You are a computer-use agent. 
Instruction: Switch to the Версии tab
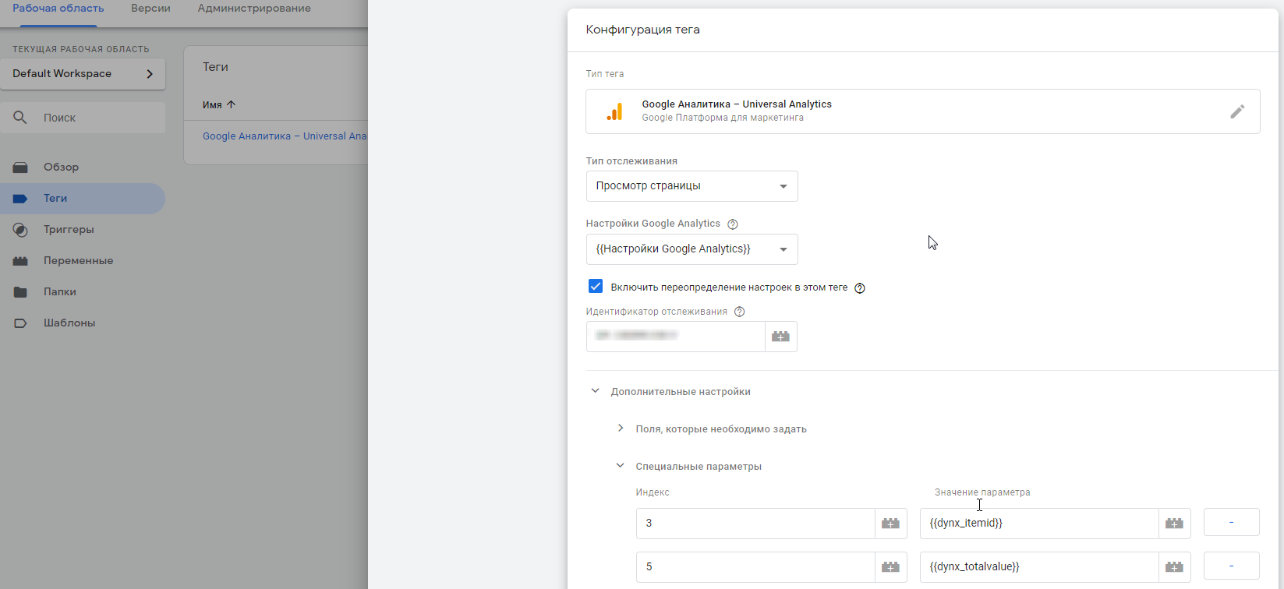pos(150,9)
